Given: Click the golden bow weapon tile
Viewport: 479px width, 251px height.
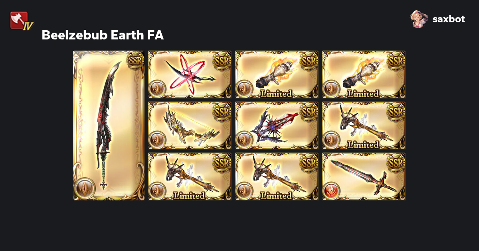Looking at the screenshot, I should click(x=190, y=125).
